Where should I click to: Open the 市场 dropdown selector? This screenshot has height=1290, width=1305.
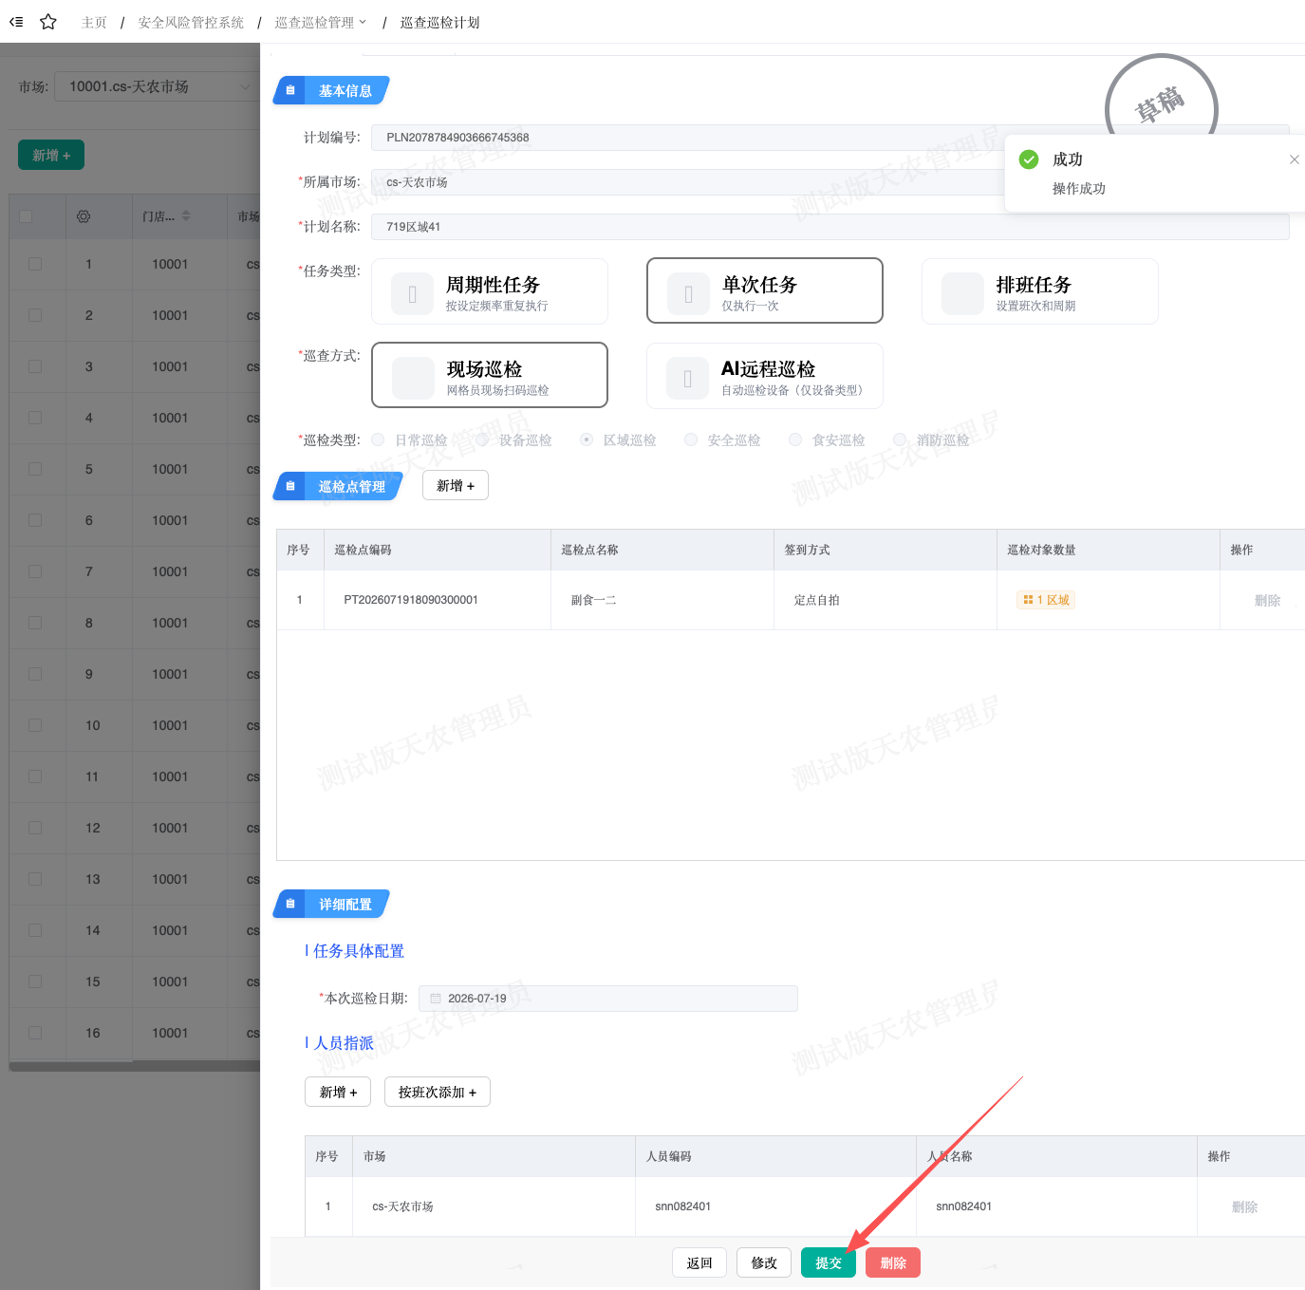157,86
